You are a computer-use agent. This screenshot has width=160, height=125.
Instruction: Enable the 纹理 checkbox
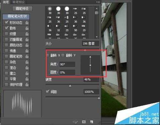(6, 34)
